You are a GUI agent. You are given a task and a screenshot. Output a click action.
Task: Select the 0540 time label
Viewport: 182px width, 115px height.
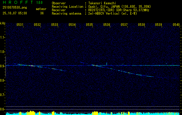(x=176, y=25)
